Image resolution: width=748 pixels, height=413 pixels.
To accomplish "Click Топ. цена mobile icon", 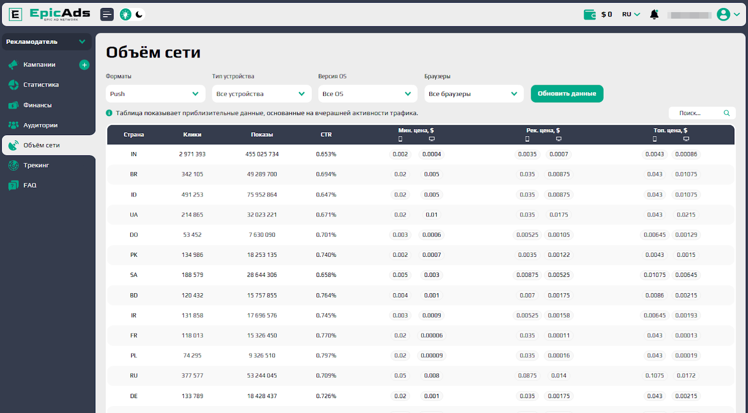I will 654,139.
